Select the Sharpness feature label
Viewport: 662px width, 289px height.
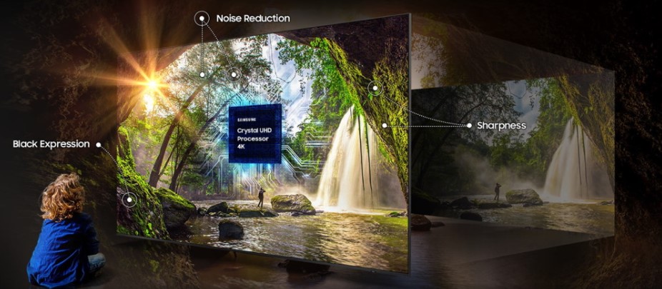coord(502,126)
